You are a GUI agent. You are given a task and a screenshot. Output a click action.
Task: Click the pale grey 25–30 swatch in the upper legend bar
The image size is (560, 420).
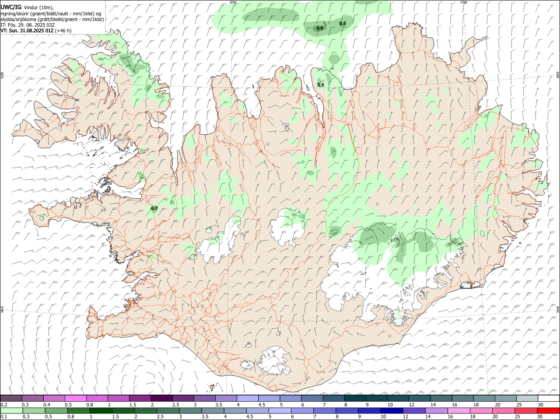pos(527,398)
